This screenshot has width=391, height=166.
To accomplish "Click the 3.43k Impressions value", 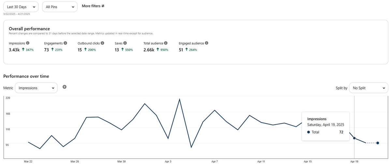I will (x=14, y=50).
